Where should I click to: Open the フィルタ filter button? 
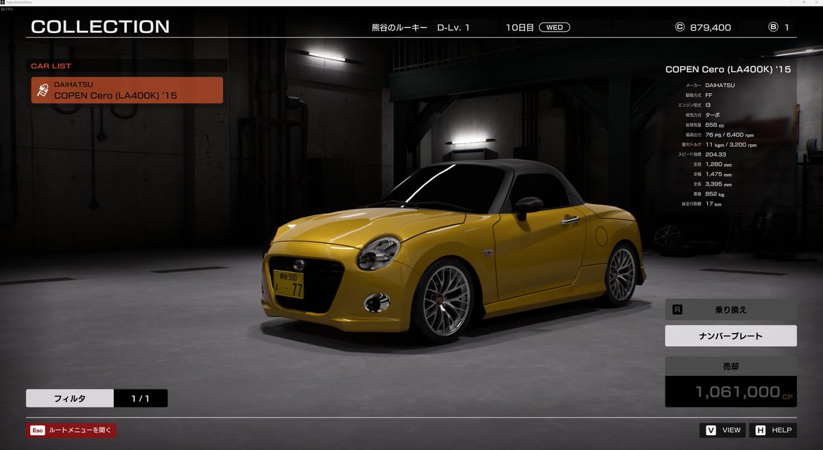(x=69, y=398)
